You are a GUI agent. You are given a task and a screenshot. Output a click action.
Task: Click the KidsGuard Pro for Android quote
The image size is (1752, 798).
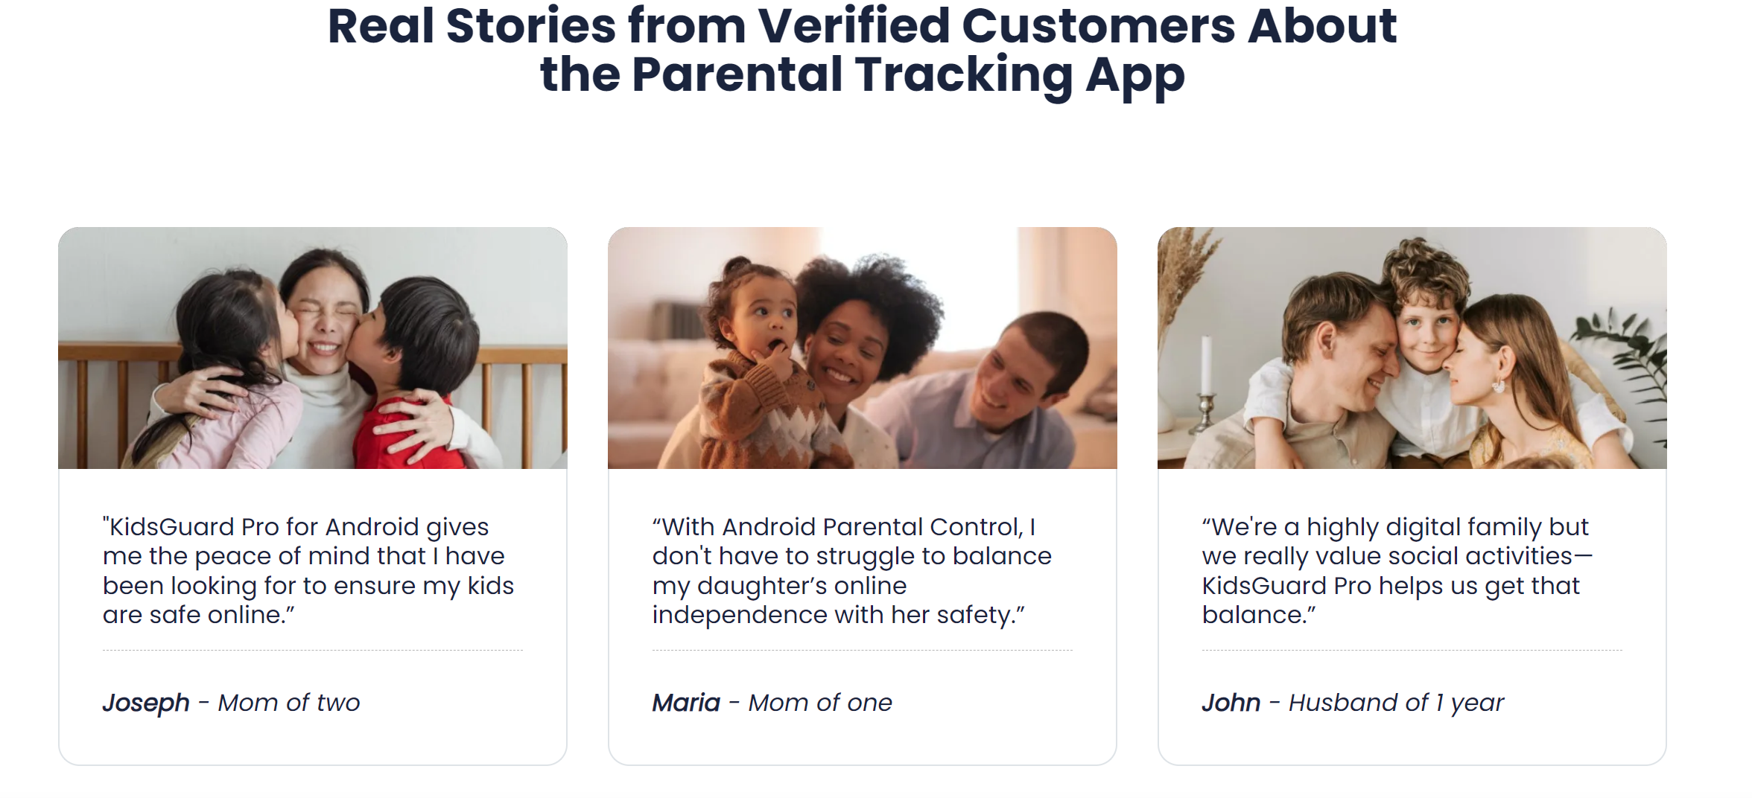[308, 571]
